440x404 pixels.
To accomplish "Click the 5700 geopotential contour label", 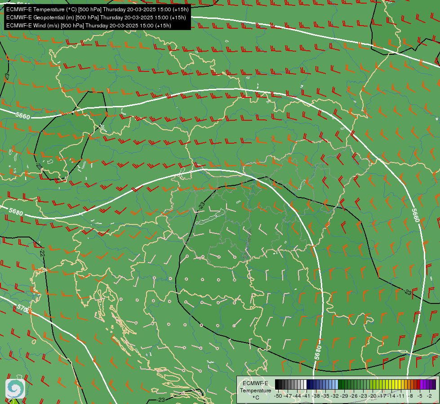I will coord(23,309).
